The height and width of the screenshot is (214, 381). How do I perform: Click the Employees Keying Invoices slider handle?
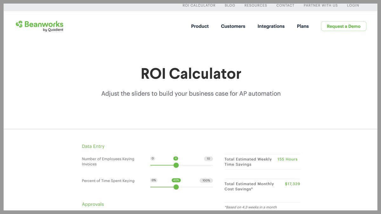pos(176,165)
